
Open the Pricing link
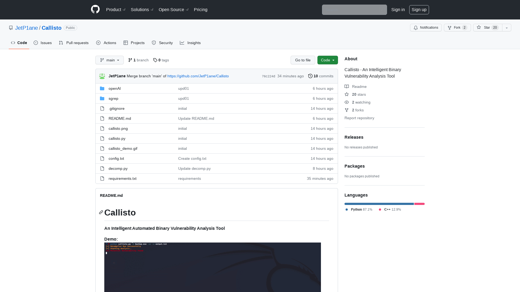[x=201, y=9]
